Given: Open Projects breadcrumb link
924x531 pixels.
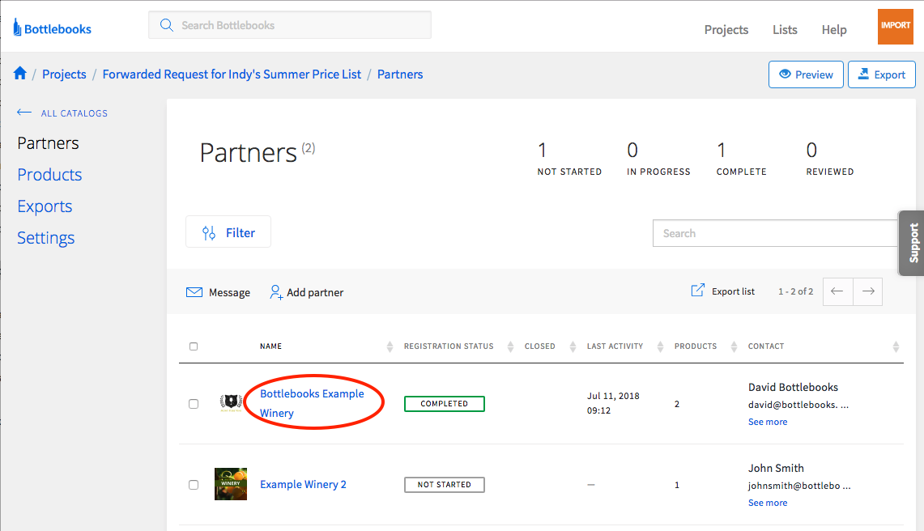Looking at the screenshot, I should pos(64,74).
